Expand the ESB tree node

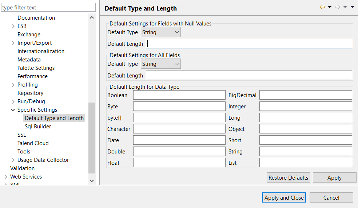13,26
